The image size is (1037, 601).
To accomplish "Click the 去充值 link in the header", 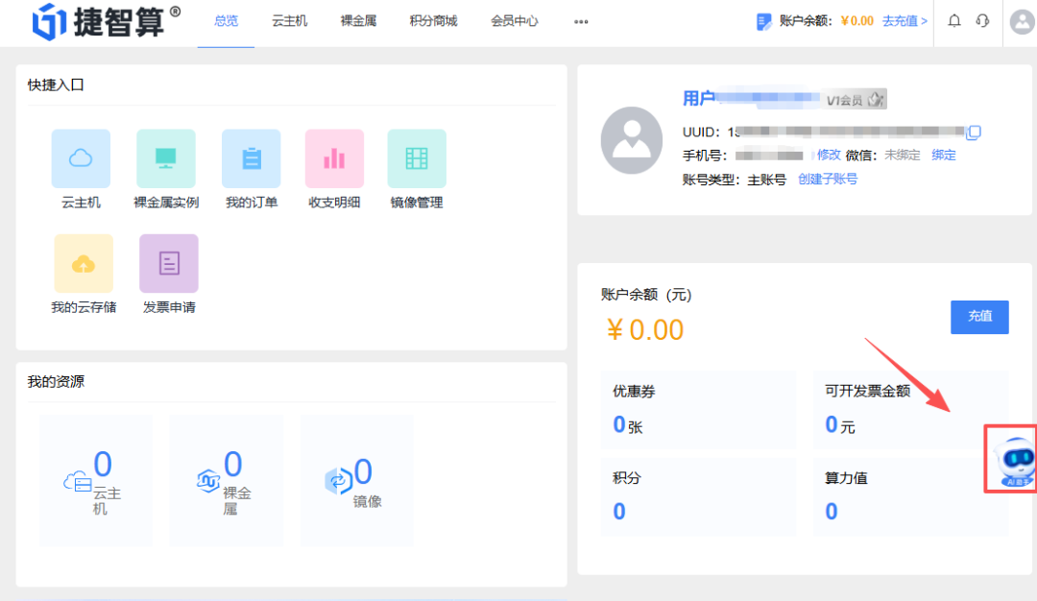I will 899,19.
